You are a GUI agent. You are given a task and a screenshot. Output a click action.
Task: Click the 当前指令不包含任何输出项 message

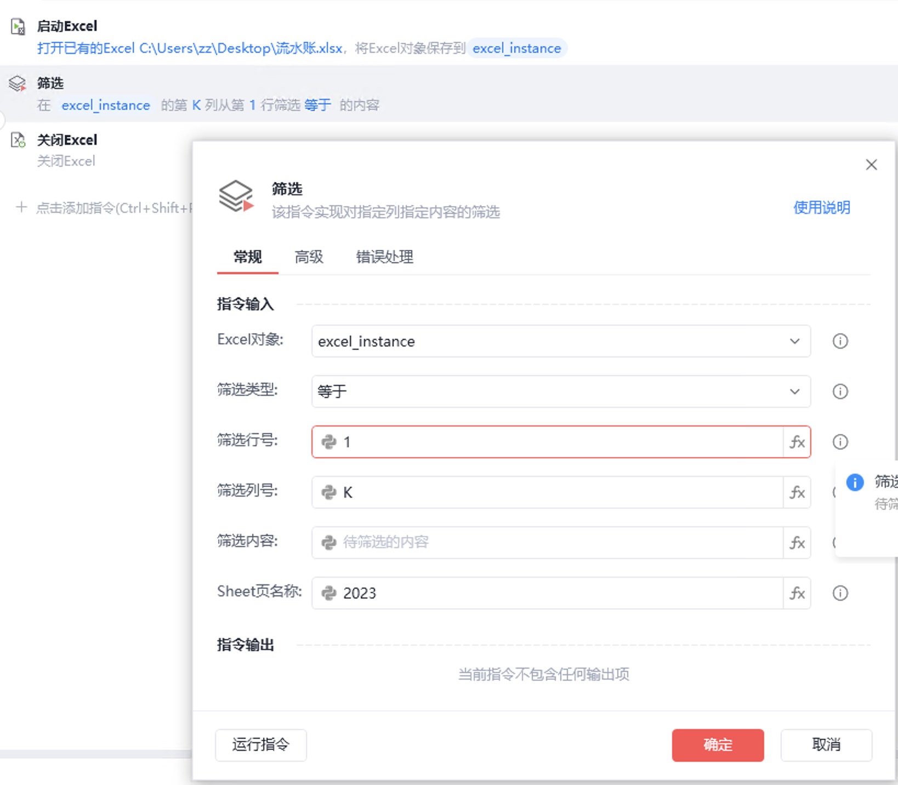543,674
